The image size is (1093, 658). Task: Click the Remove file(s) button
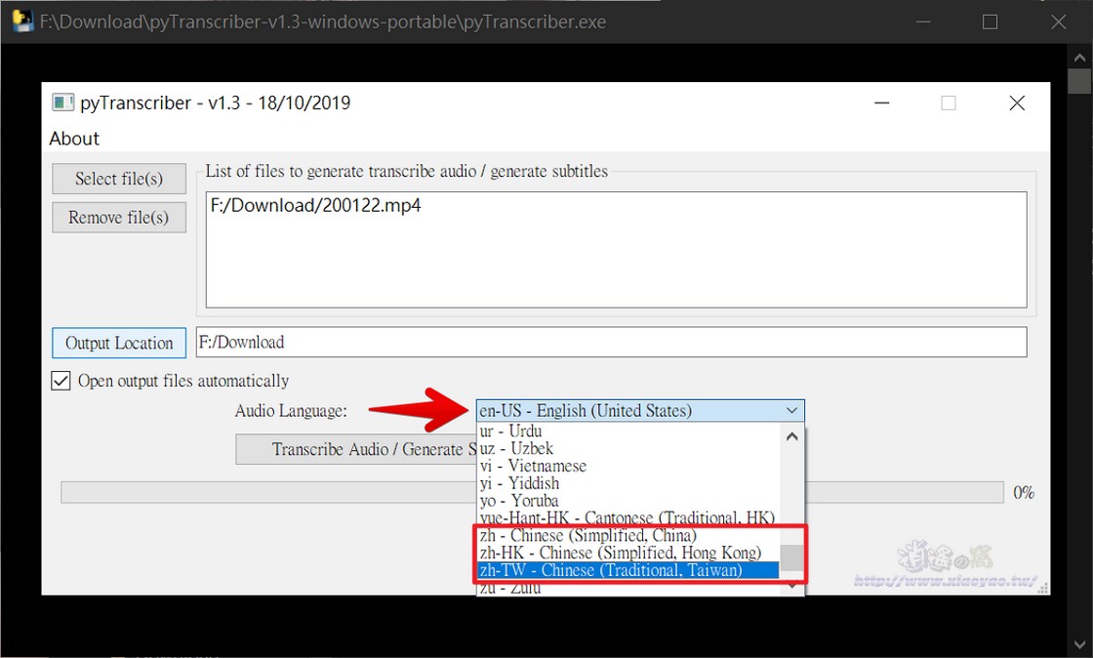119,218
